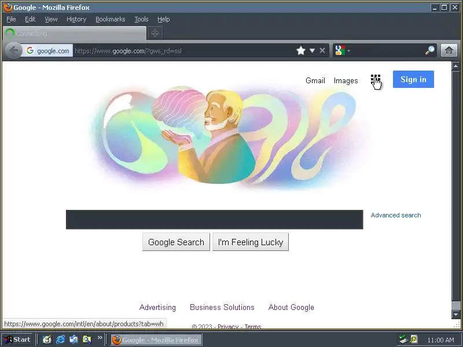Image resolution: width=463 pixels, height=347 pixels.
Task: Click the toolbar search input field
Action: pyautogui.click(x=387, y=51)
